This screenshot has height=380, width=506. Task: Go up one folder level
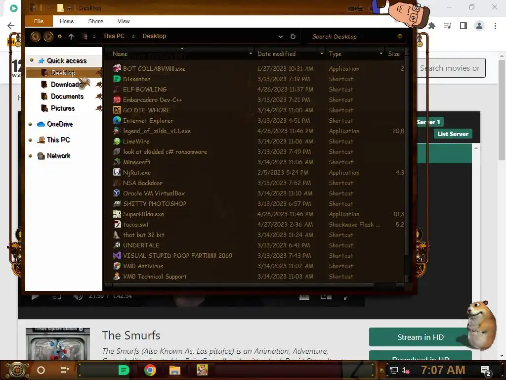(71, 37)
